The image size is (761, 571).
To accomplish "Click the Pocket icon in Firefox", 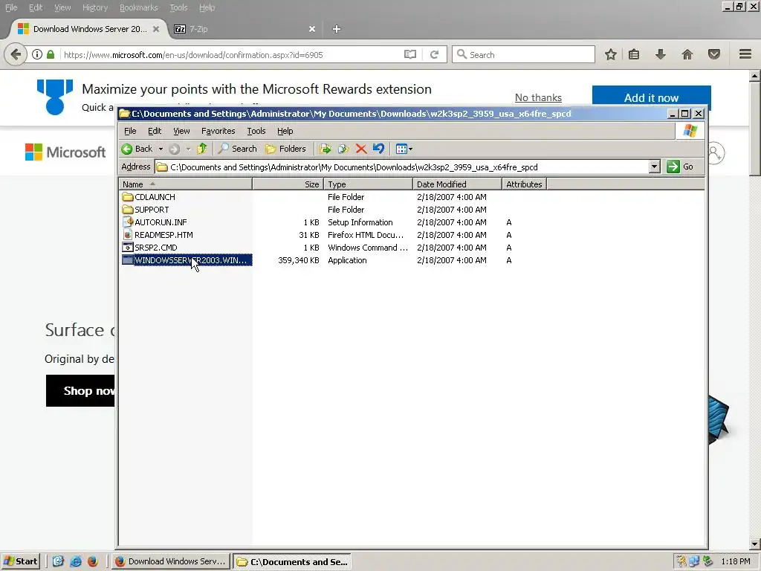I will [714, 54].
